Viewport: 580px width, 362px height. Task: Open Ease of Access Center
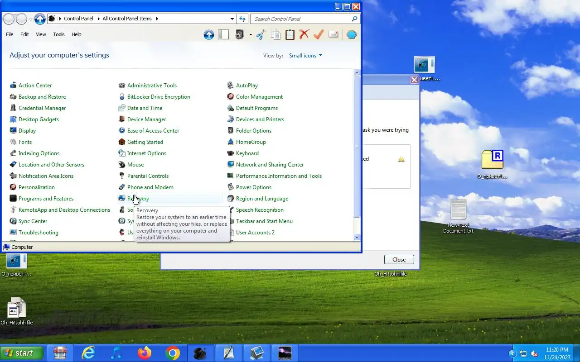[x=153, y=131]
